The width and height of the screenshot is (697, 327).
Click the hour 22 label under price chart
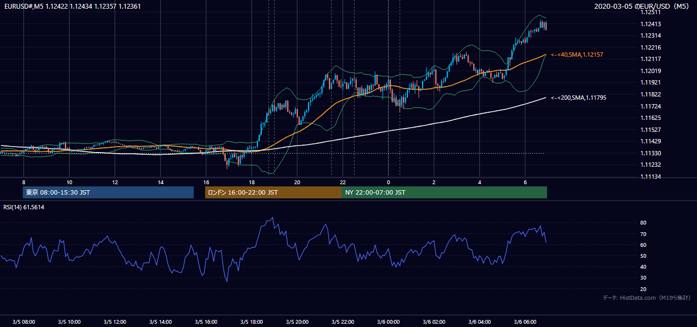[343, 182]
